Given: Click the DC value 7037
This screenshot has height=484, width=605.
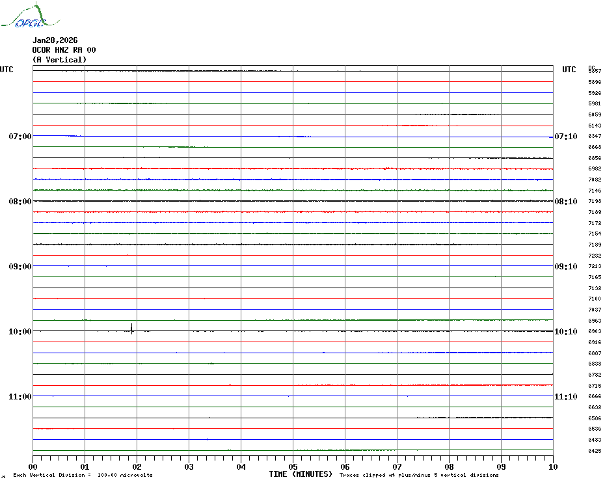Looking at the screenshot, I should 595,310.
